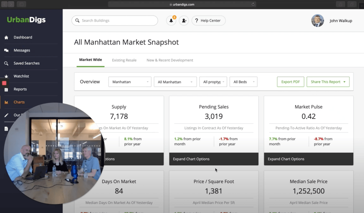
Task: Click Price / Square Foot value 1,381
Action: [x=214, y=191]
